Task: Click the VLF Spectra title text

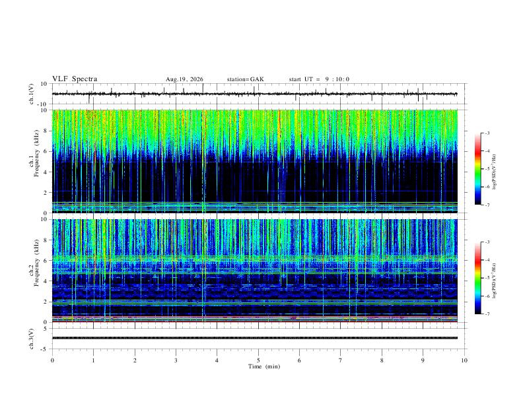Action: 75,79
